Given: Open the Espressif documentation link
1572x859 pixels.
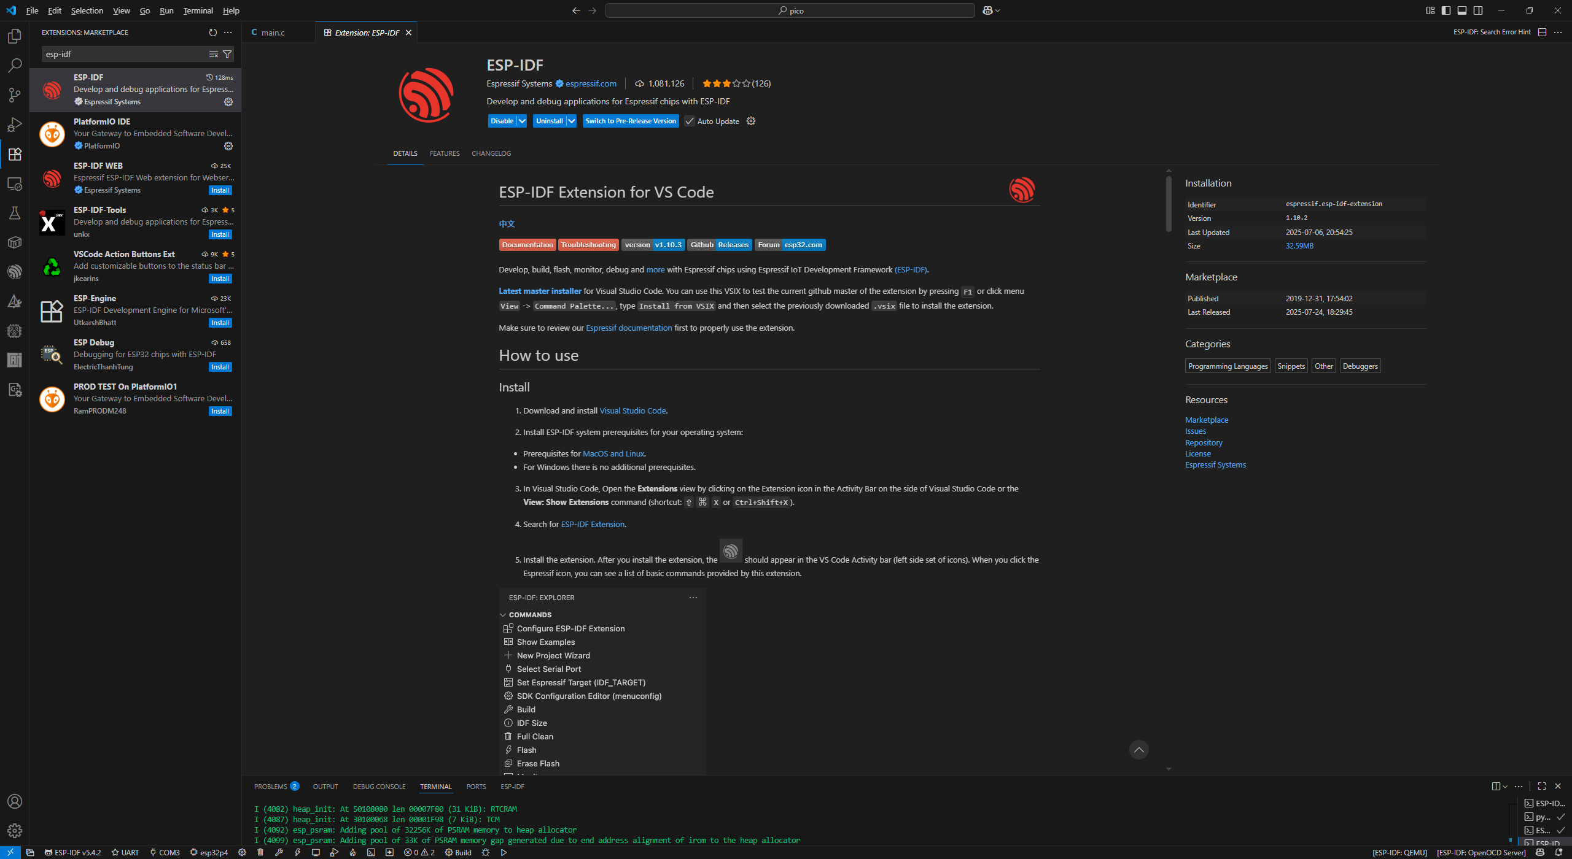Looking at the screenshot, I should [x=628, y=328].
